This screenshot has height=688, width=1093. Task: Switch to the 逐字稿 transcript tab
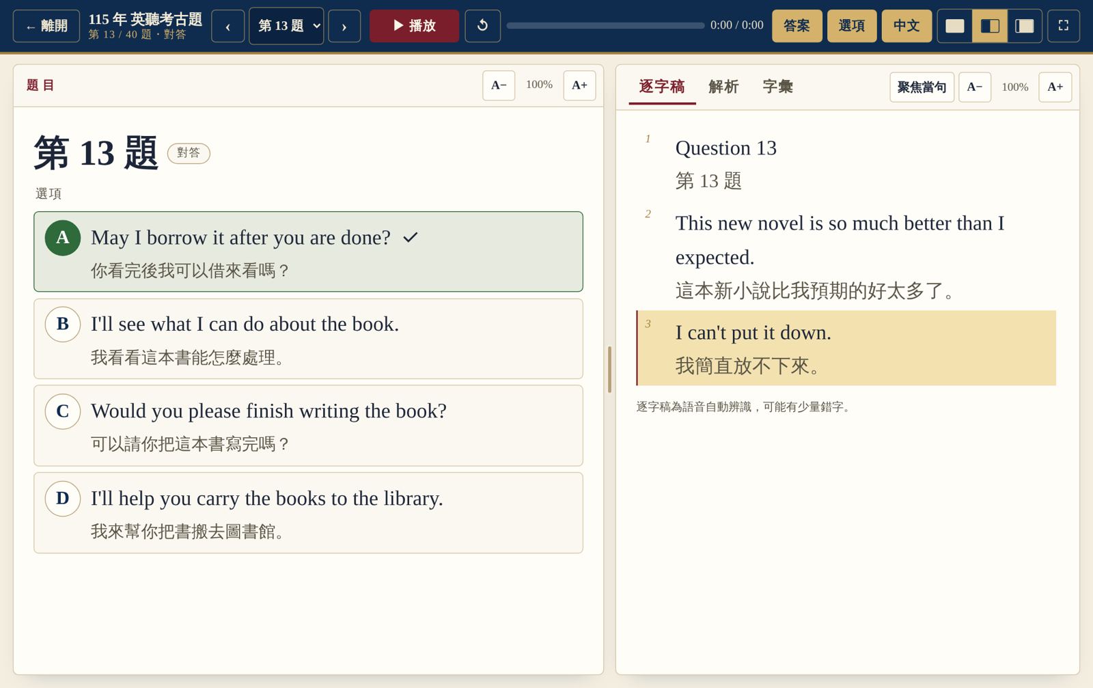662,87
